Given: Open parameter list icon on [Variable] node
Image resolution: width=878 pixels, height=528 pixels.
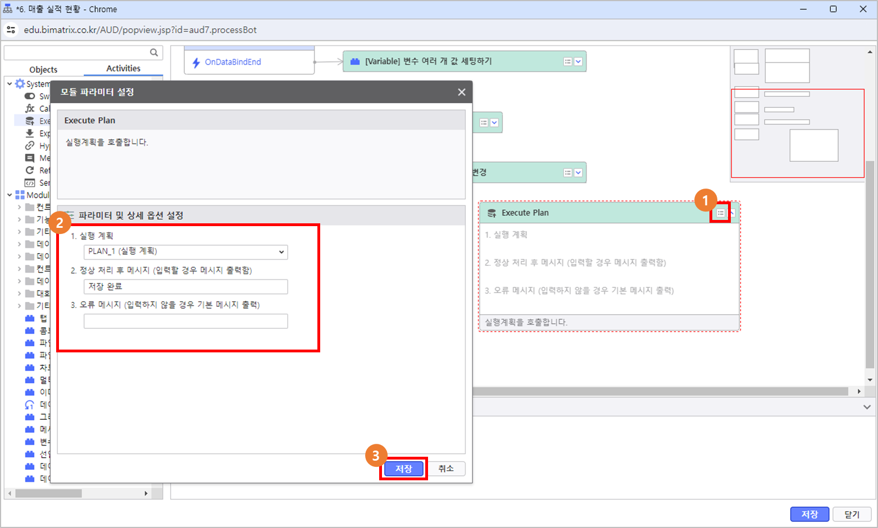Looking at the screenshot, I should [x=567, y=62].
